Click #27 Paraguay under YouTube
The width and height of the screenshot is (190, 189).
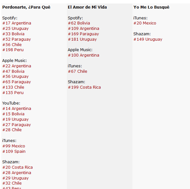coord(17,125)
